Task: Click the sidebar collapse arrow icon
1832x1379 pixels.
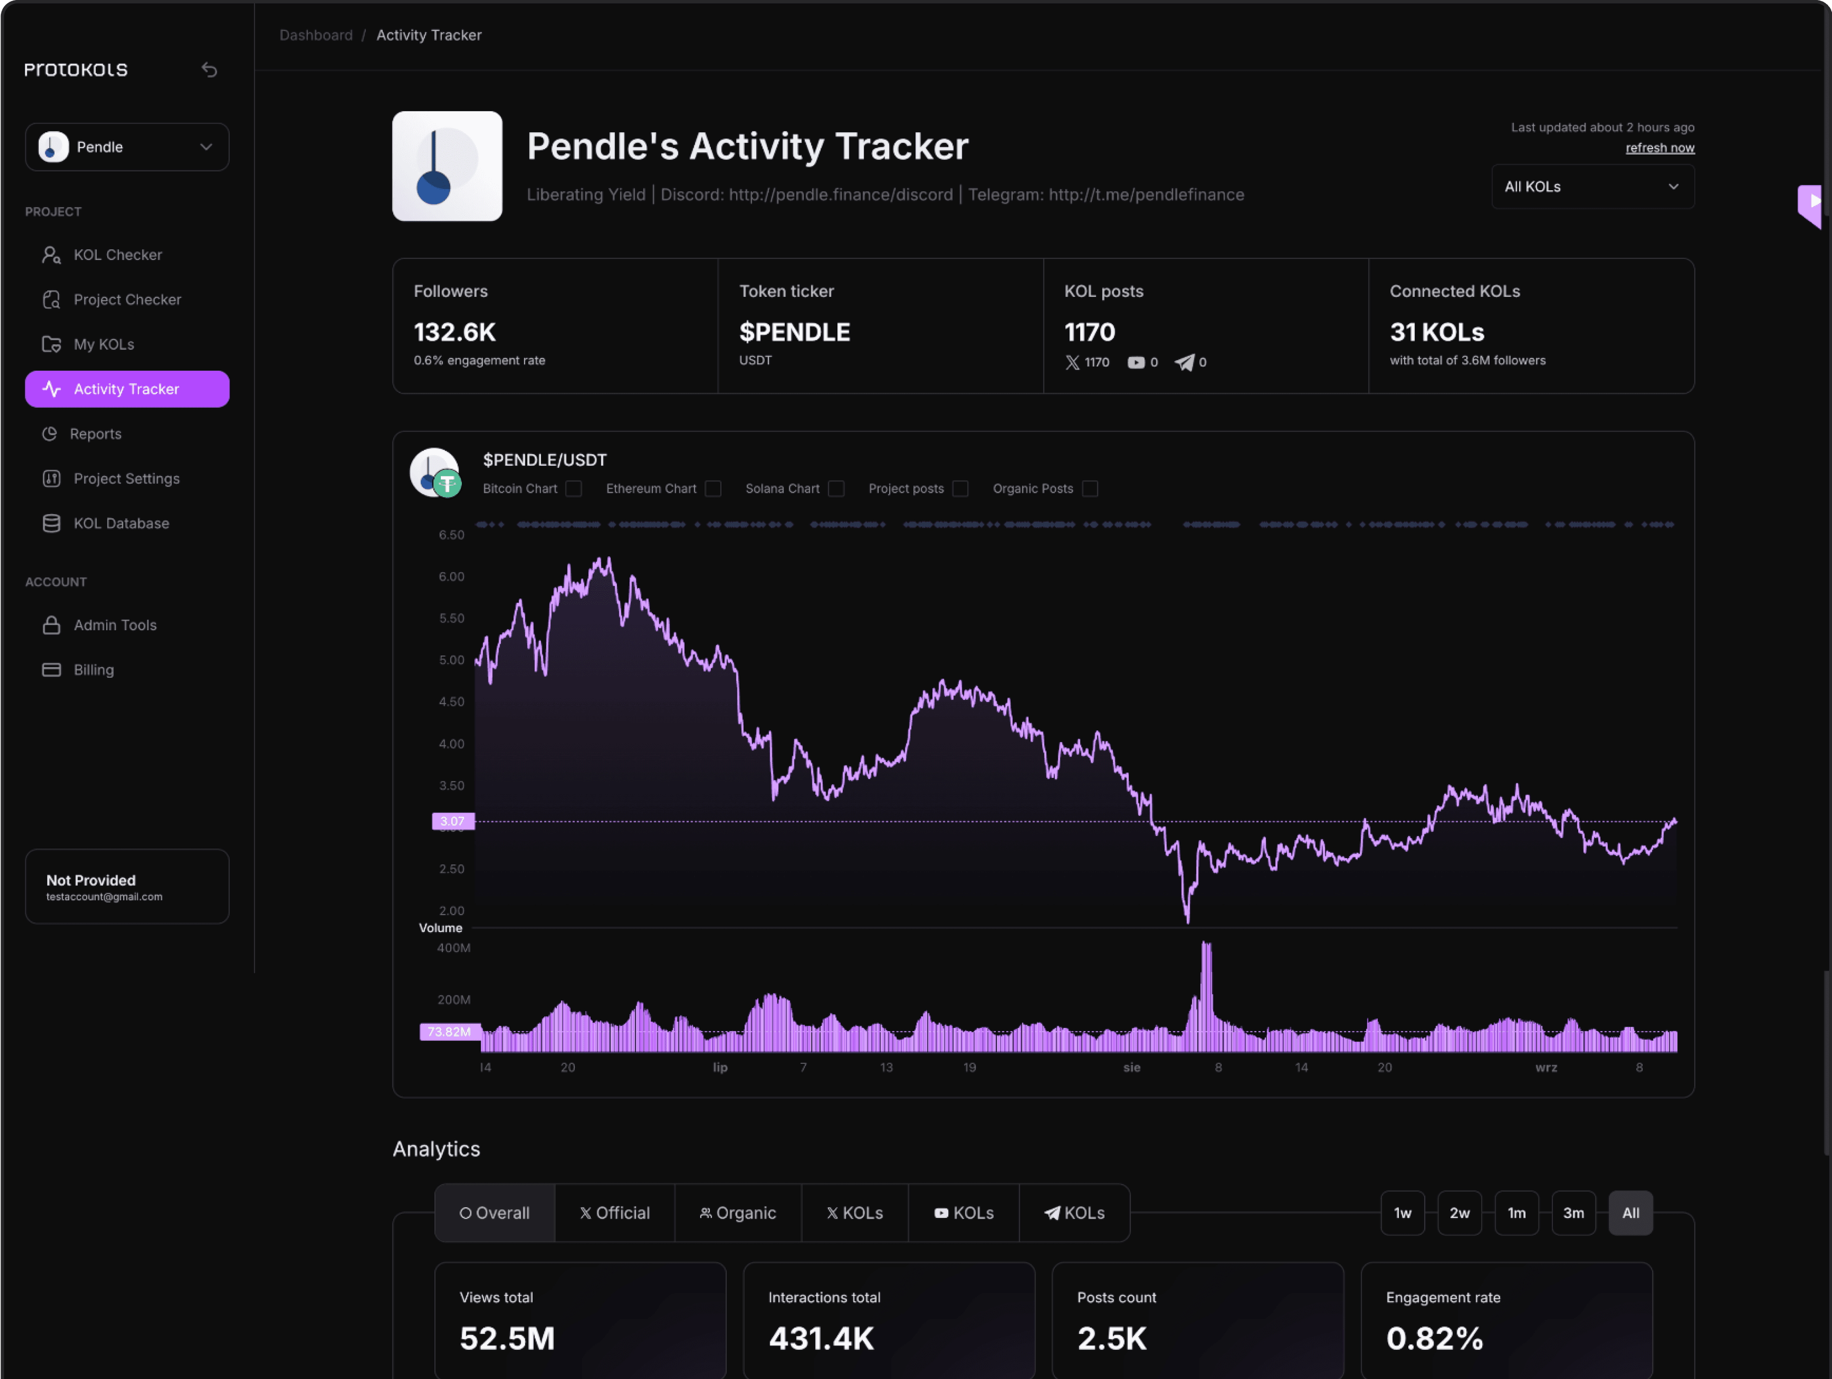Action: pos(209,70)
